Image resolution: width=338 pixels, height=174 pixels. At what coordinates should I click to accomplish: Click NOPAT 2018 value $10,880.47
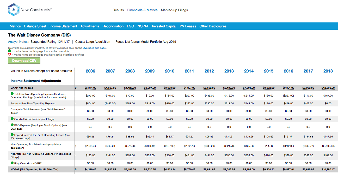(x=328, y=170)
